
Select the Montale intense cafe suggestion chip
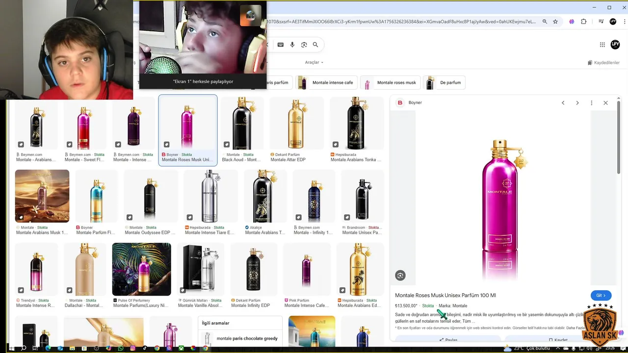pyautogui.click(x=327, y=82)
